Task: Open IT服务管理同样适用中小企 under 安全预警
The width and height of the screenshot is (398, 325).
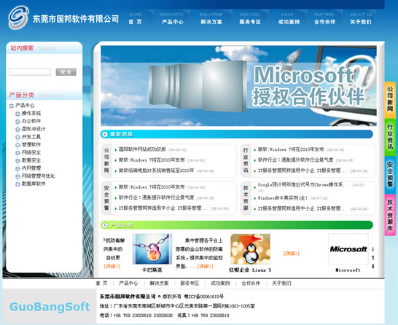Action: (163, 208)
